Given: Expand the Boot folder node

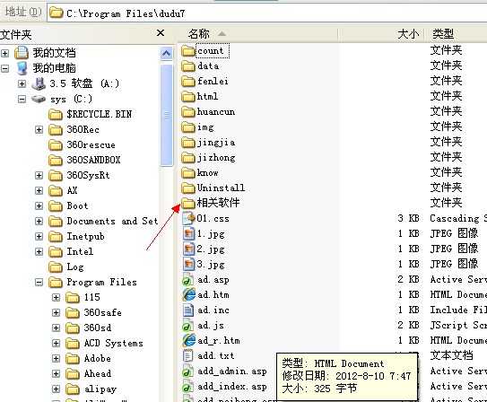Looking at the screenshot, I should pyautogui.click(x=39, y=206).
